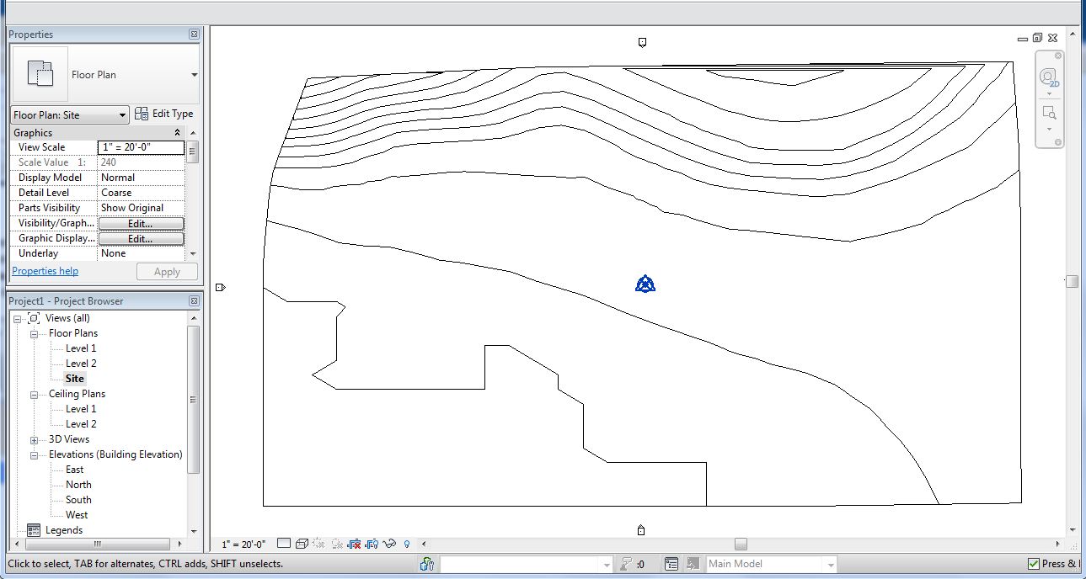Click the Reveal Hidden Elements lightbulb

pyautogui.click(x=407, y=543)
